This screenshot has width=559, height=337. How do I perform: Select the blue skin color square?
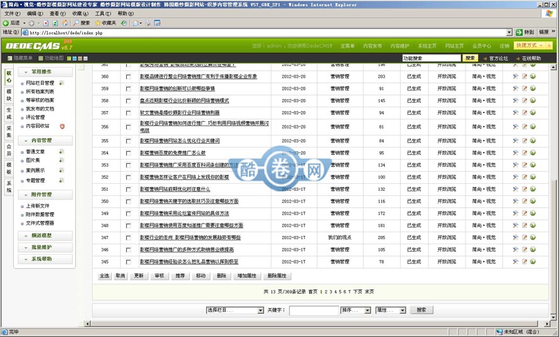point(75,58)
